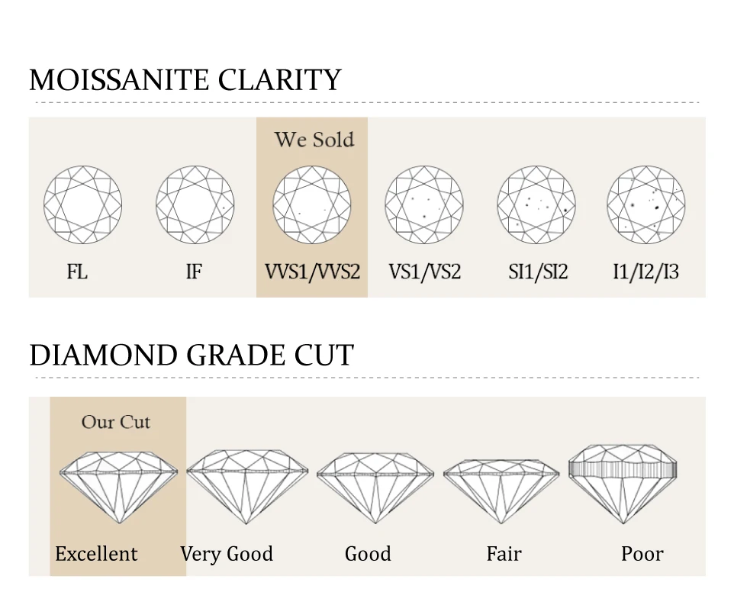Select the Excellent cut grade label
This screenshot has height=605, width=734.
[x=96, y=554]
